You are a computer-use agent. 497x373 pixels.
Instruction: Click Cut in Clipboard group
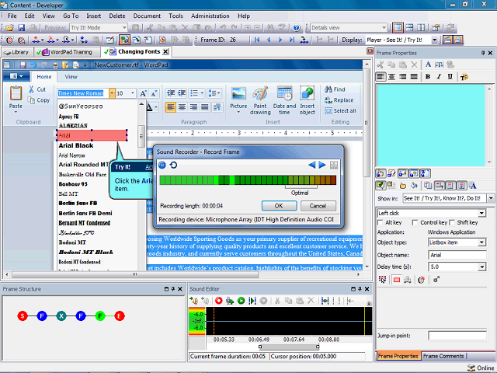point(37,89)
